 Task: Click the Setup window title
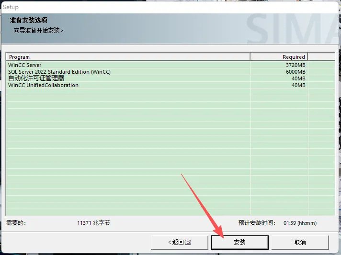coord(11,7)
